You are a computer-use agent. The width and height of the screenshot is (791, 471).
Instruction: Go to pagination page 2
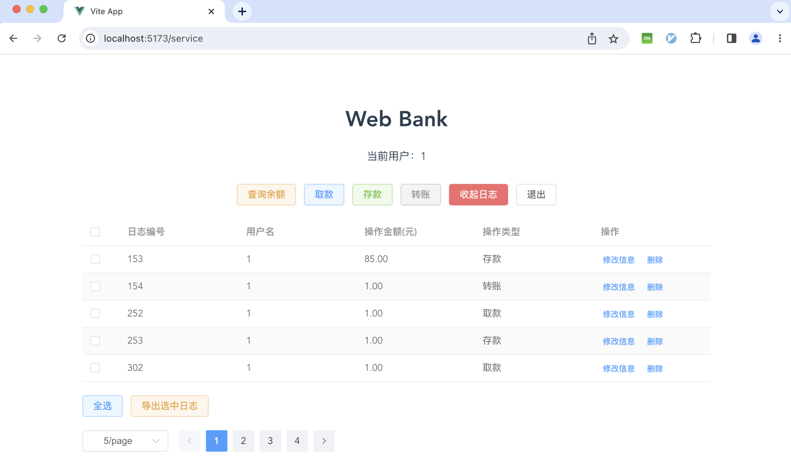click(243, 441)
